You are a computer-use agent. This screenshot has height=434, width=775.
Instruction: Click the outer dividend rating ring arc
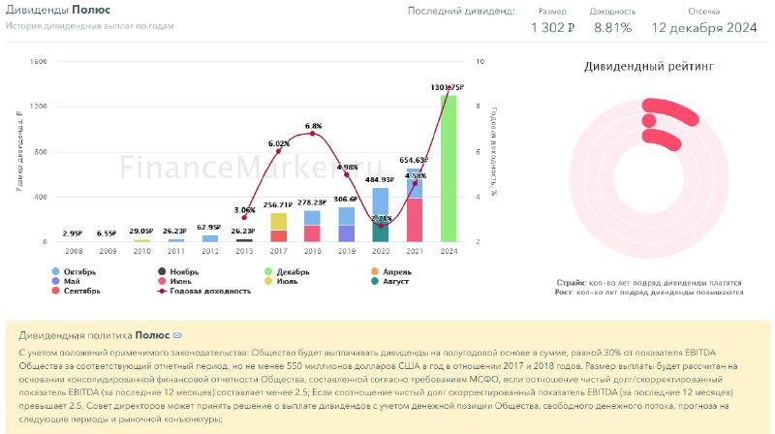point(671,109)
